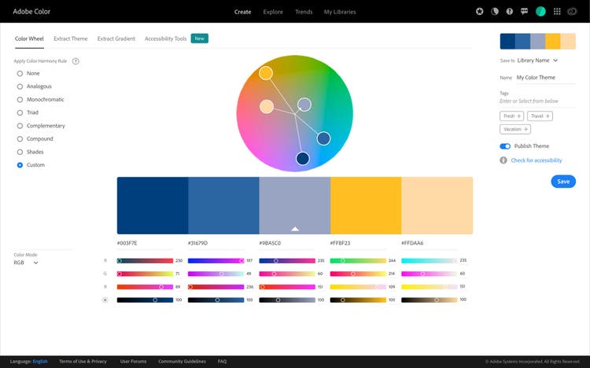Image resolution: width=590 pixels, height=368 pixels.
Task: Open the Creative Cloud icon
Action: [572, 11]
